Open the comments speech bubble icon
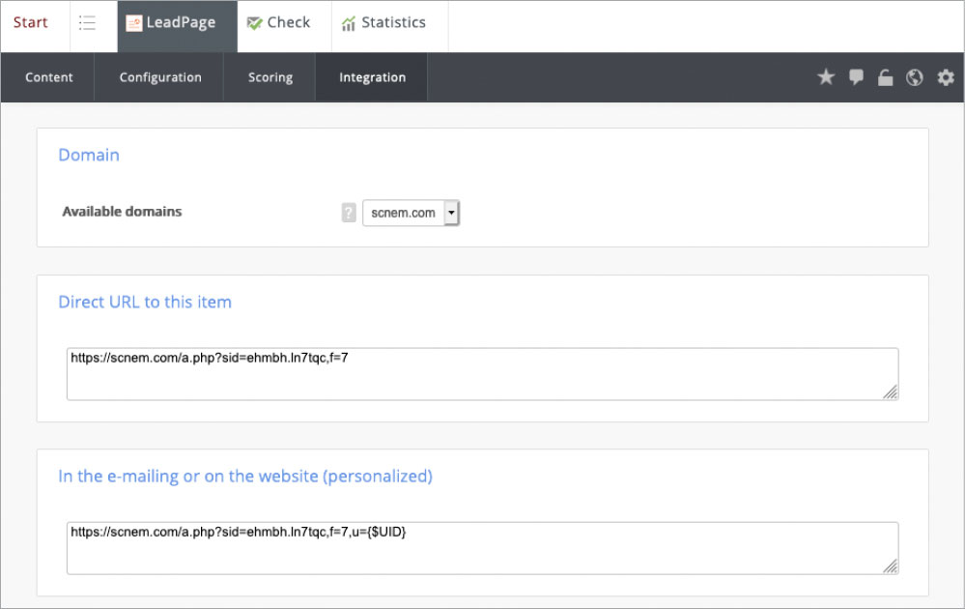This screenshot has height=609, width=965. pyautogui.click(x=856, y=77)
